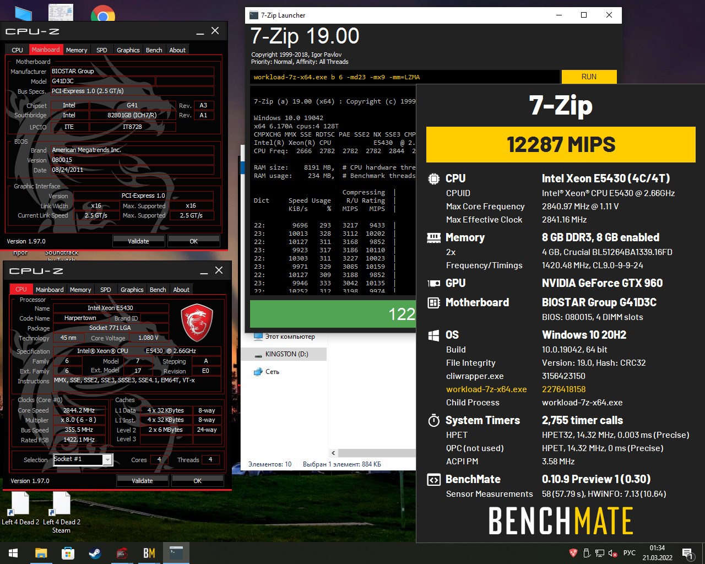Screen dimensions: 705x564
Task: Click the NVIDIA GeForce GTX 960 text
Action: 602,283
